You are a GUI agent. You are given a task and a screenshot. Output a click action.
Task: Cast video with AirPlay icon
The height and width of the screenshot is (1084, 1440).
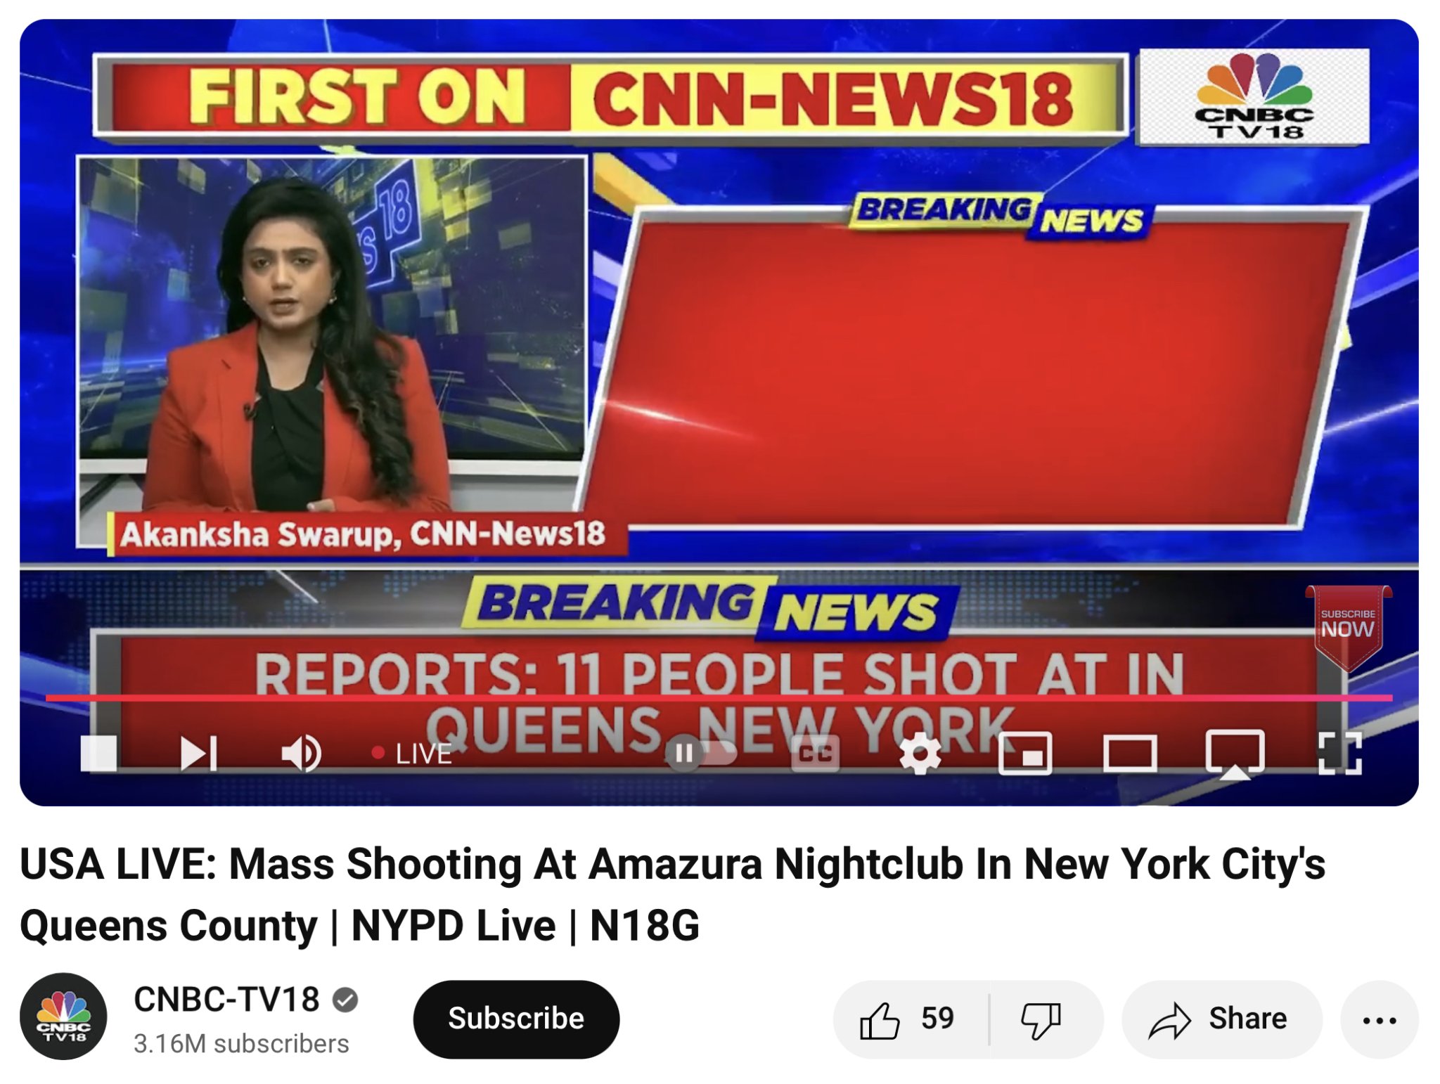1235,755
